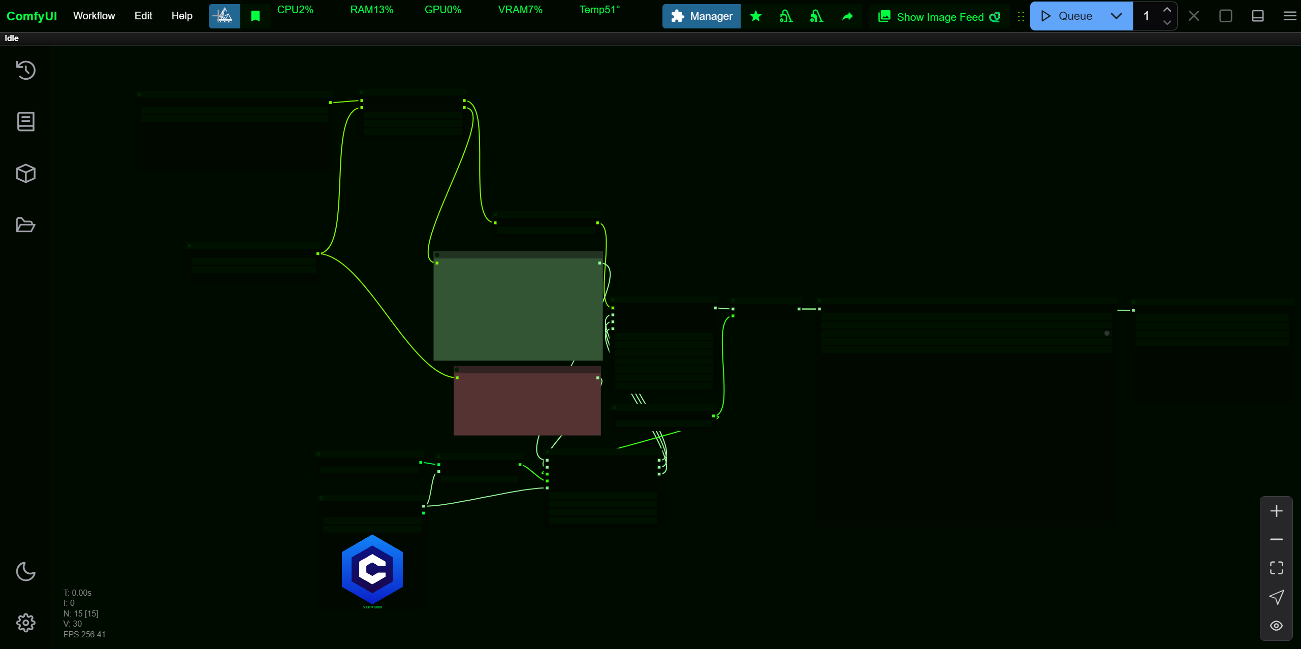This screenshot has height=649, width=1301.
Task: Click the fit view icon
Action: point(1276,568)
